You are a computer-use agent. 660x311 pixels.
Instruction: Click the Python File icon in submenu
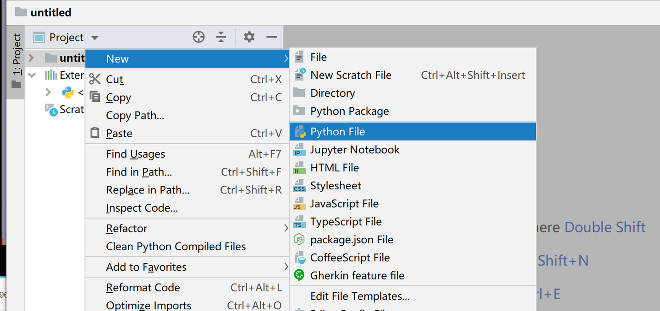(x=300, y=132)
